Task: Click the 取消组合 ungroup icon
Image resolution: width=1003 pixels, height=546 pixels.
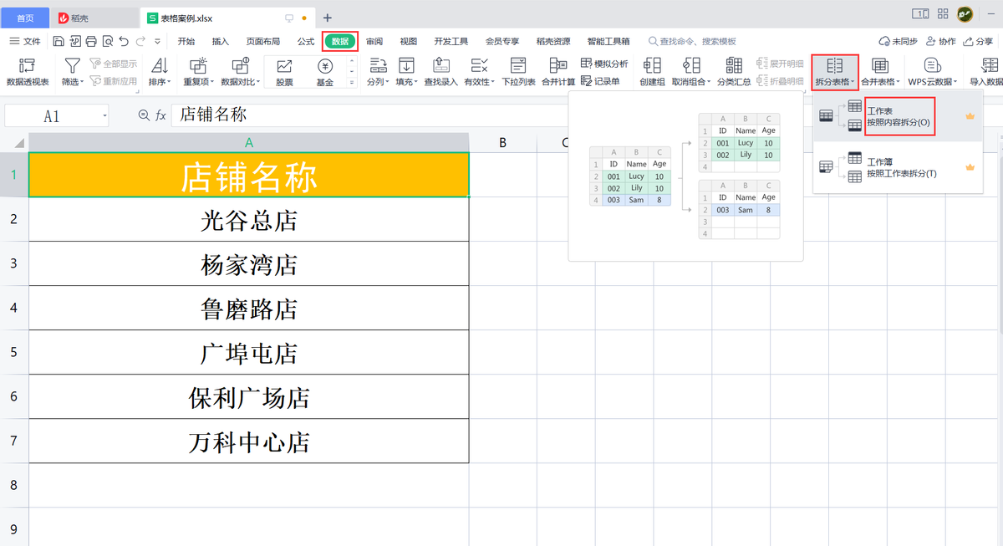Action: click(x=691, y=65)
